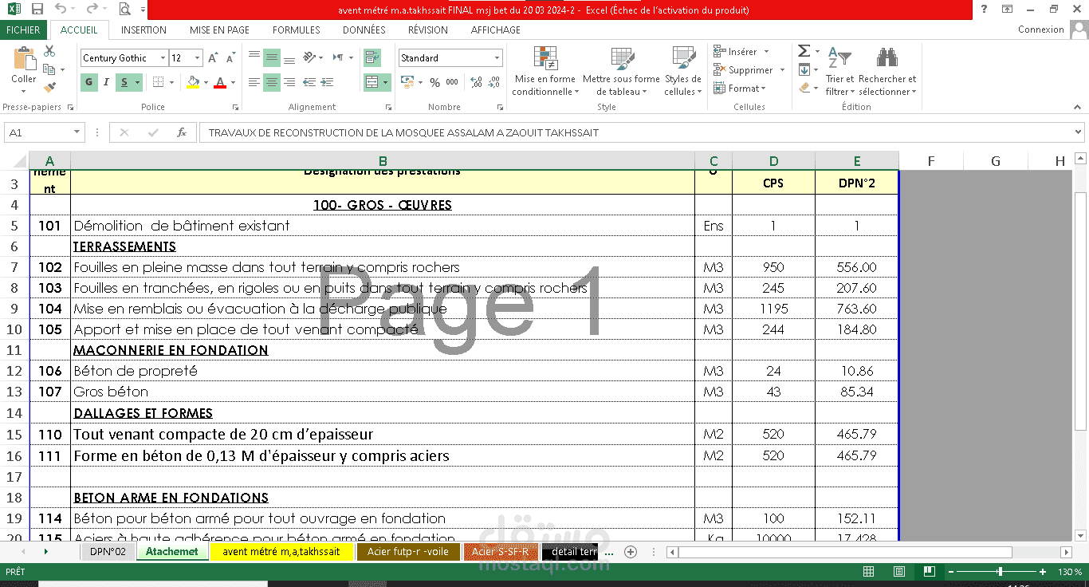This screenshot has height=587, width=1089.
Task: Open the Format cells dropdown
Action: 739,89
